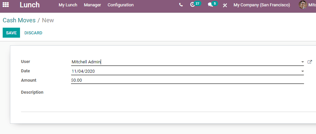Viewport: 316px width, 134px height.
Task: Open the apps grid menu
Action: point(6,5)
